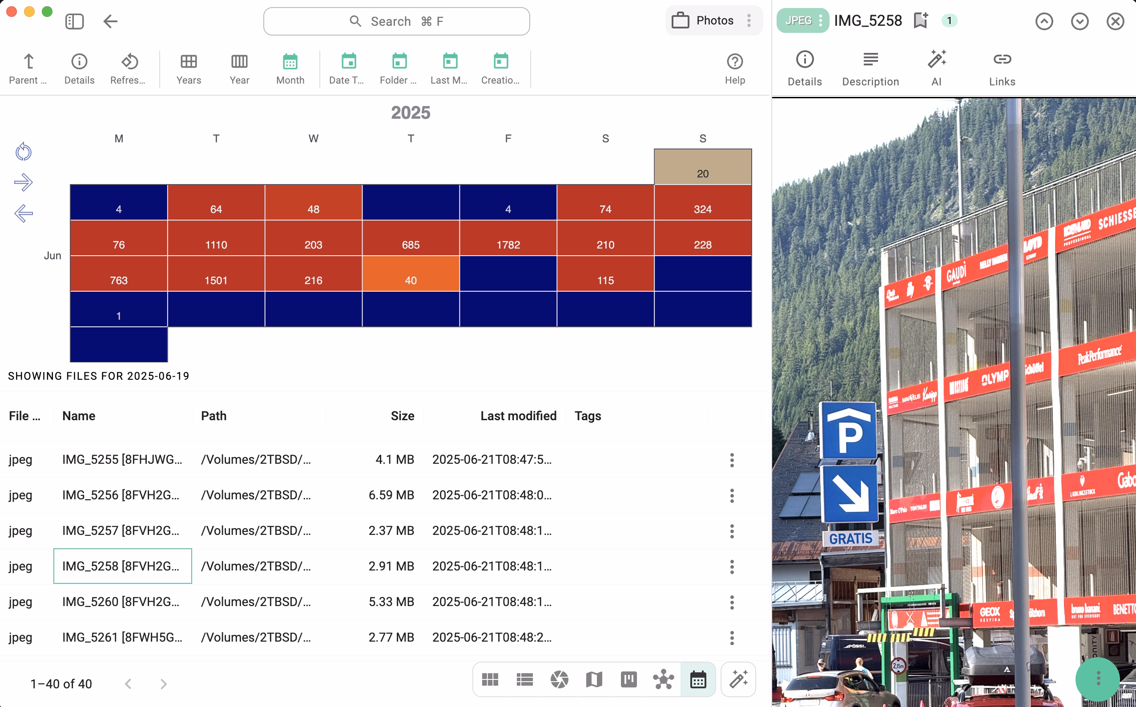Click the Help button
This screenshot has width=1136, height=707.
pyautogui.click(x=734, y=68)
